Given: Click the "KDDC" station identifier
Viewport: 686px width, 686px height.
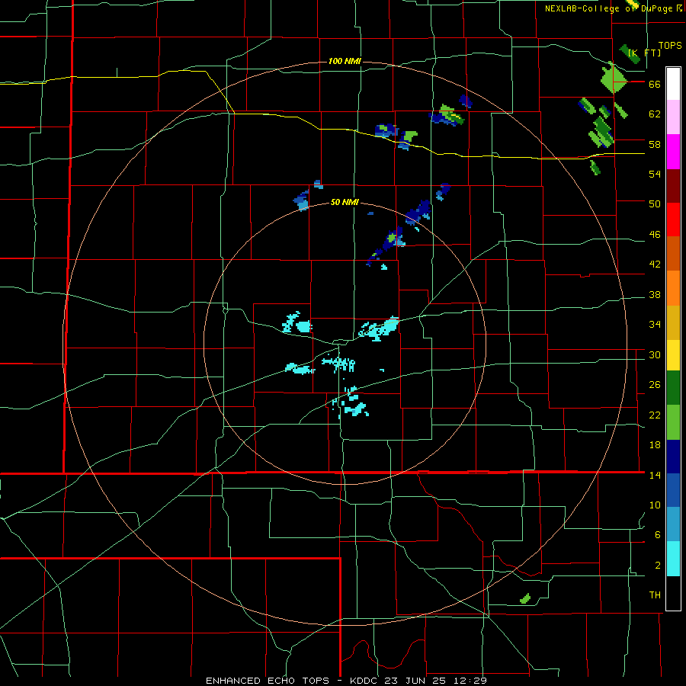Looking at the screenshot, I should tap(365, 681).
